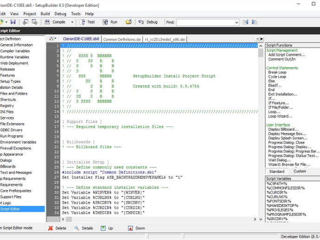Select %PRIVILEGES% script variable

[x=280, y=210]
